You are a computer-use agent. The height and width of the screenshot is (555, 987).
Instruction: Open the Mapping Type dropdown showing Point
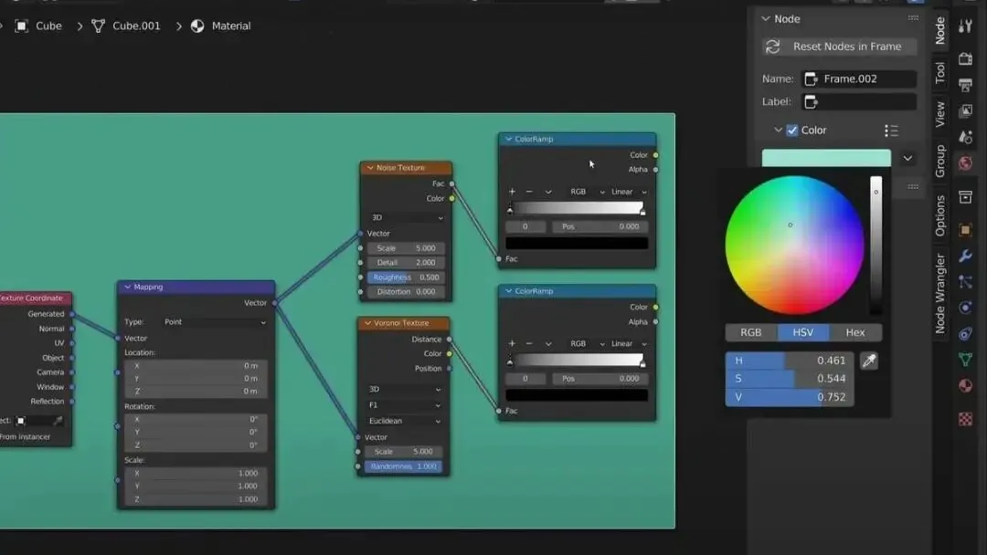tap(215, 322)
